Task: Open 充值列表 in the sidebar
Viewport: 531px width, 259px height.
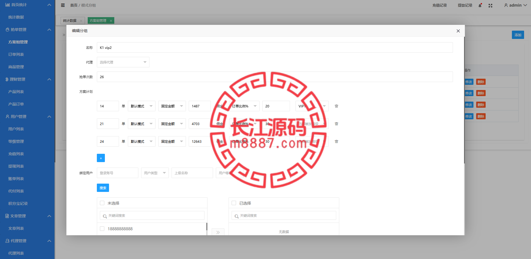Action: pos(16,154)
